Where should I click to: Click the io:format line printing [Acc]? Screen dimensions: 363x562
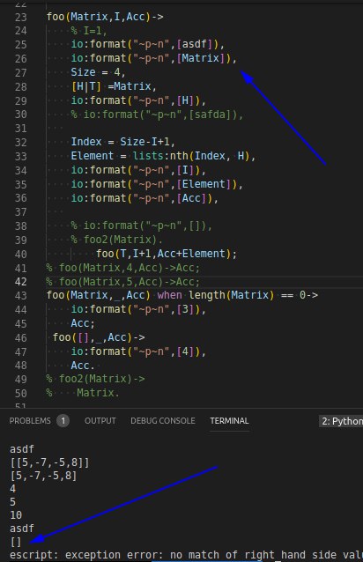pos(144,198)
